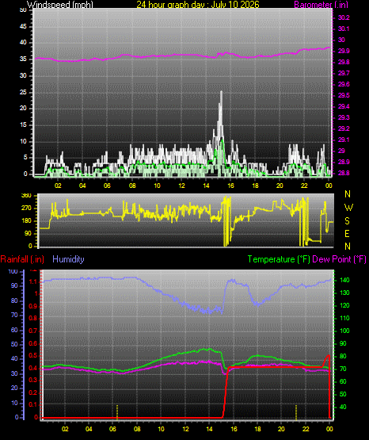
Task: Select the S compass direction label
Action: [347, 221]
